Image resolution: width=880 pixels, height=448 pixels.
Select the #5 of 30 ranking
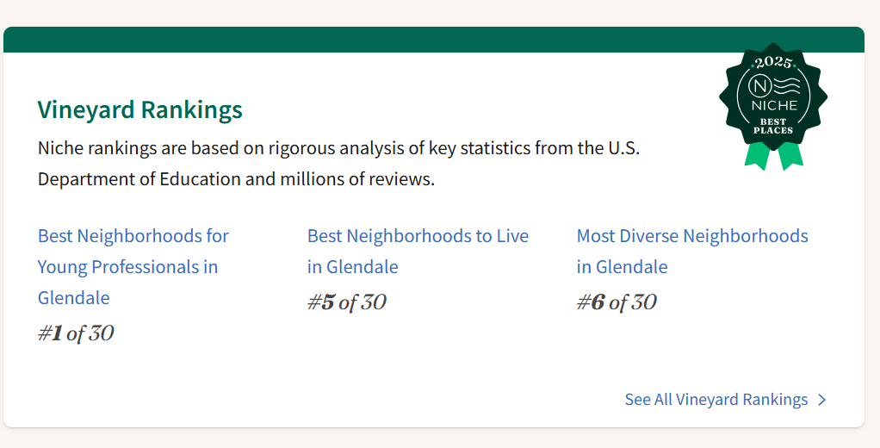pyautogui.click(x=347, y=302)
